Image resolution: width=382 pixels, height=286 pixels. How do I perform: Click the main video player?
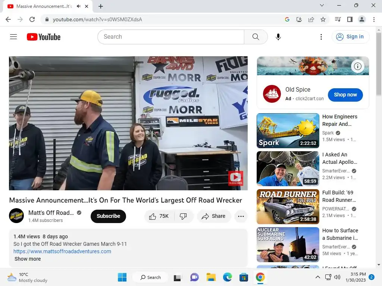[x=128, y=123]
